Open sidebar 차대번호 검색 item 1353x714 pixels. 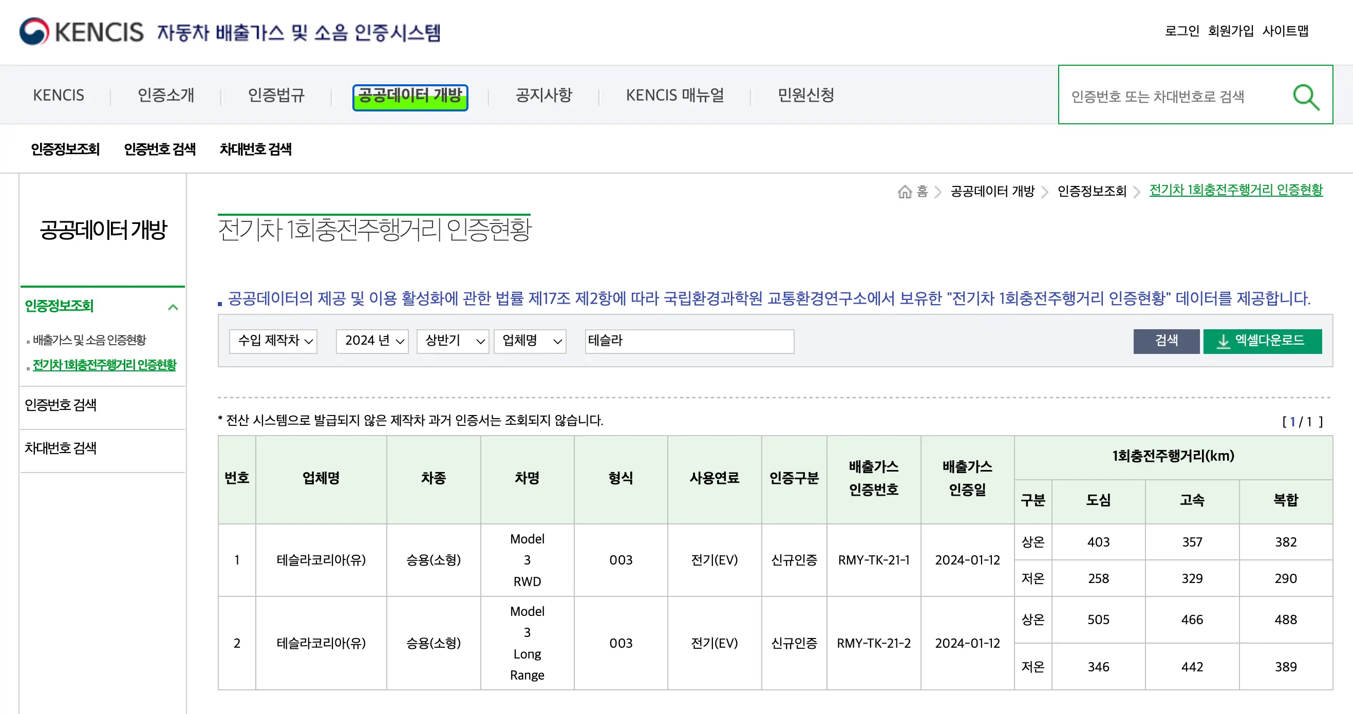[x=61, y=448]
